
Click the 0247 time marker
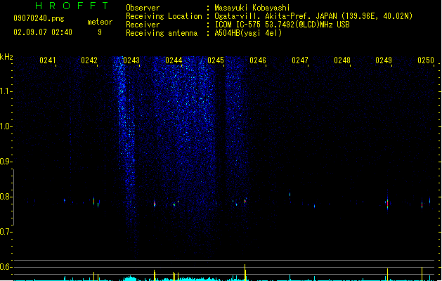(300, 60)
